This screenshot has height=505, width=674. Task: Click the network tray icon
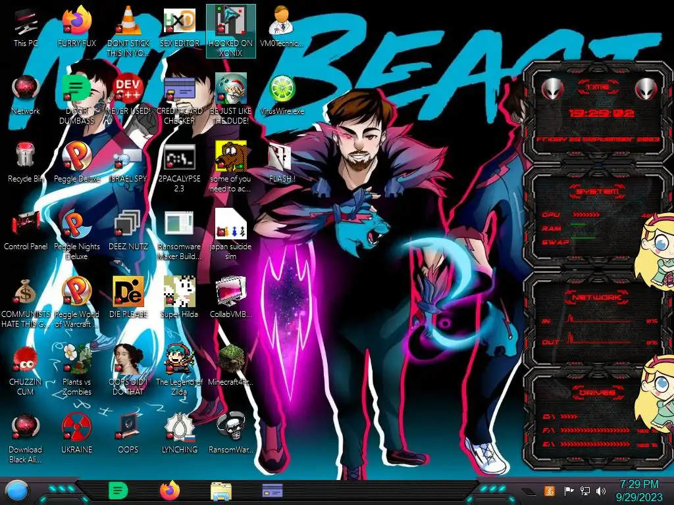585,491
